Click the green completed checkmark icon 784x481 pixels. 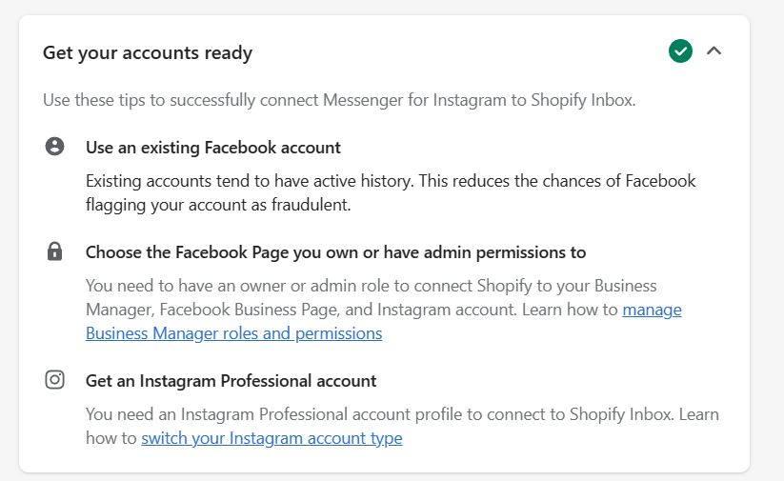680,51
